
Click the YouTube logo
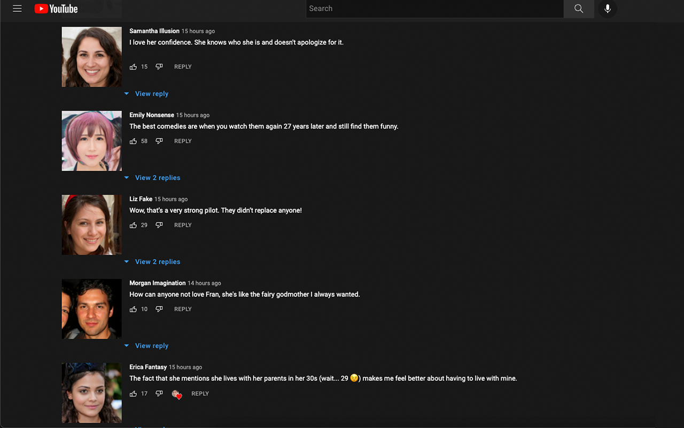[56, 9]
